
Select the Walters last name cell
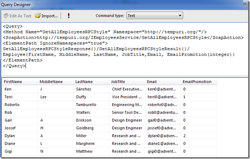pyautogui.click(x=91, y=113)
